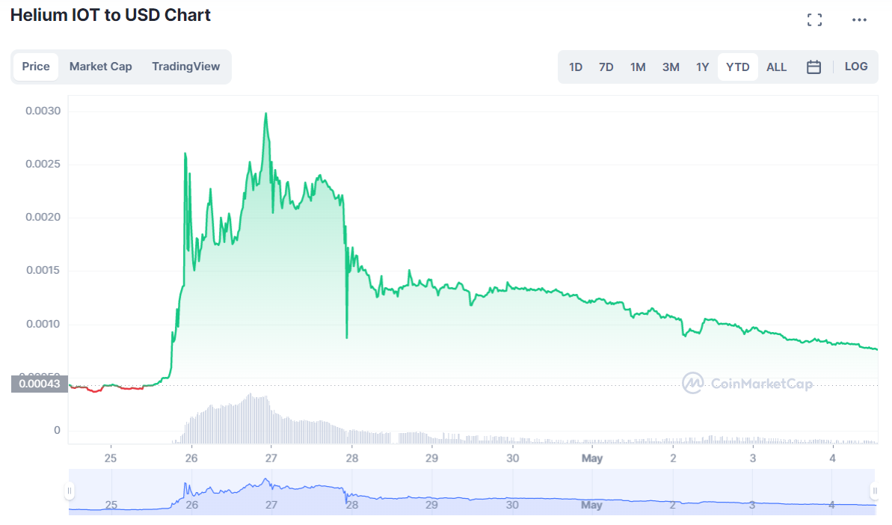Open the custom date range calendar picker
The image size is (892, 525).
coord(813,67)
